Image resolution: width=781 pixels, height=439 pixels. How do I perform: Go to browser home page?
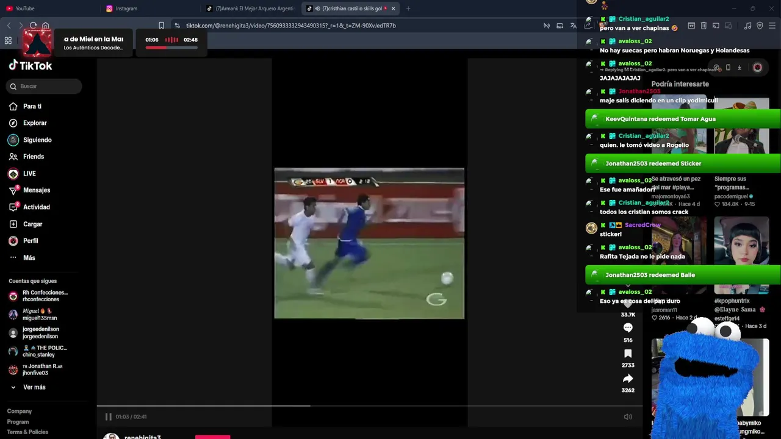45,26
